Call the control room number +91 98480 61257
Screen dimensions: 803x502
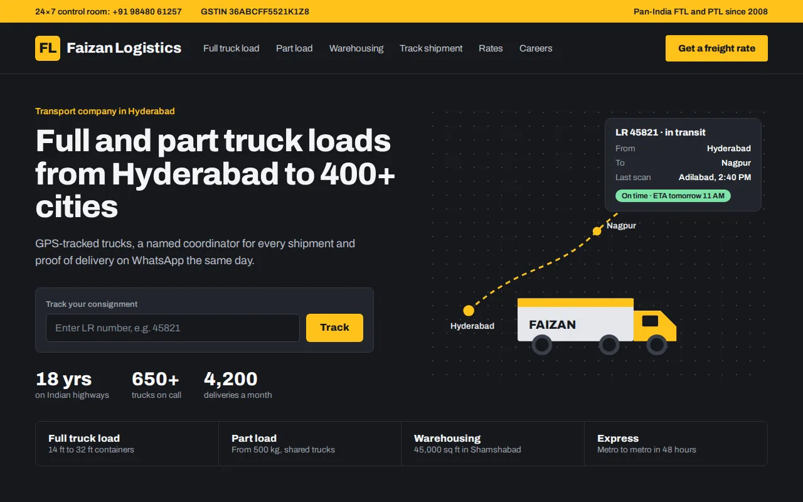click(147, 11)
